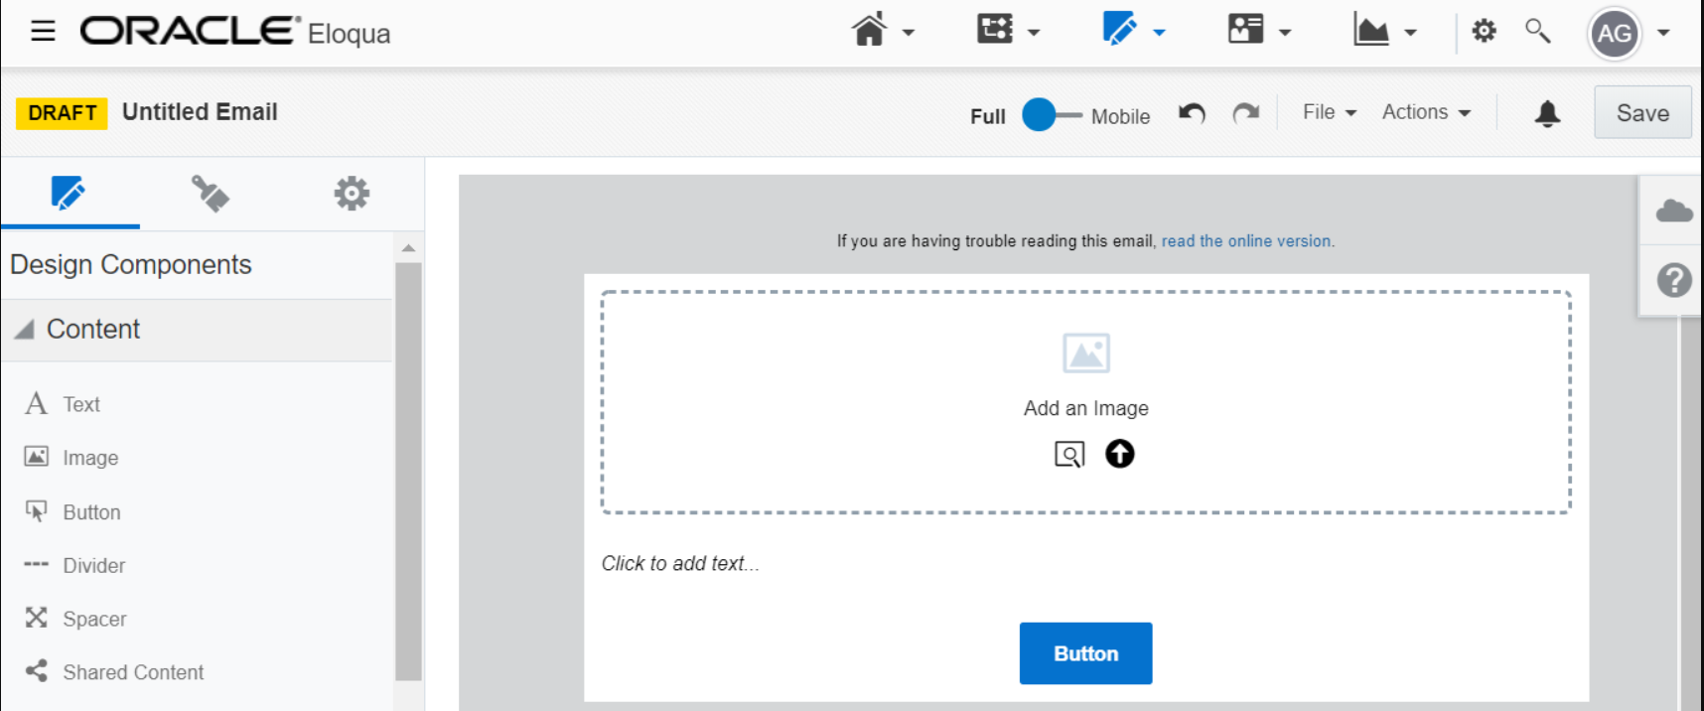Click the components panel scrollbar
Image resolution: width=1704 pixels, height=711 pixels.
pyautogui.click(x=408, y=471)
